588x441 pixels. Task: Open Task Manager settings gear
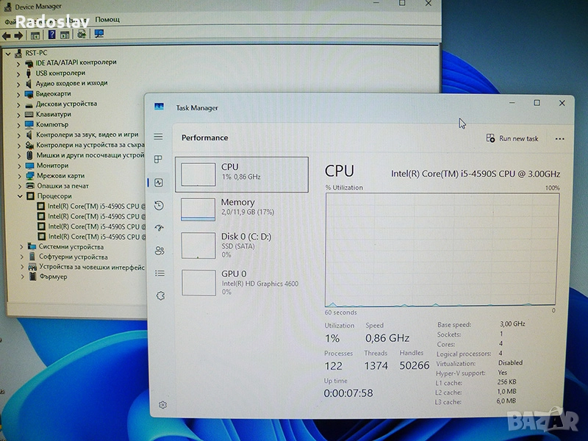click(x=162, y=404)
